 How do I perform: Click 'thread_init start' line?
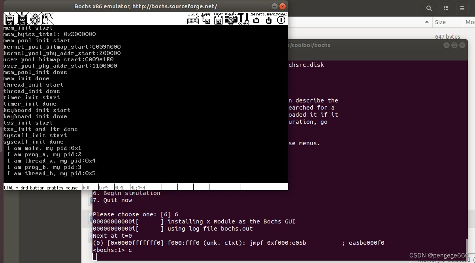coord(34,85)
